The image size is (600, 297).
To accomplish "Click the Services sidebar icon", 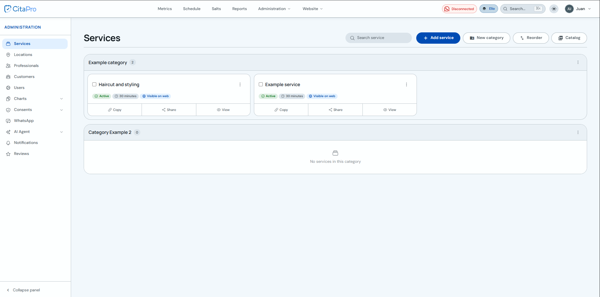I will (8, 44).
